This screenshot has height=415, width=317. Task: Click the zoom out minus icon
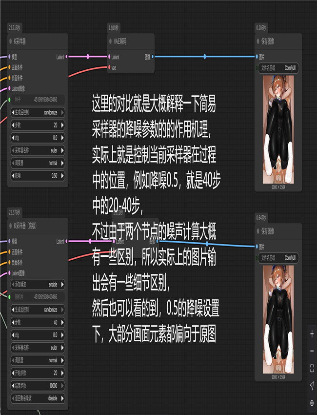[312, 351]
